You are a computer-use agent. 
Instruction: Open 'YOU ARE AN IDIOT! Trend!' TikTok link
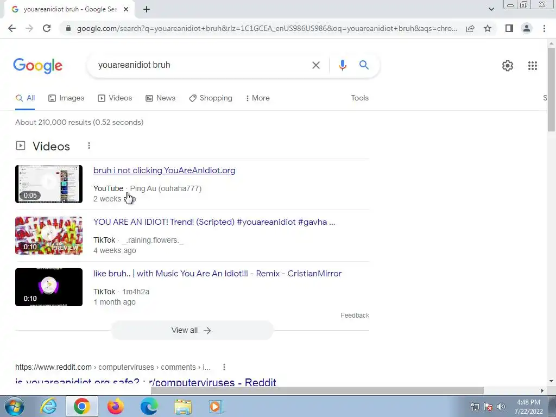(x=214, y=222)
